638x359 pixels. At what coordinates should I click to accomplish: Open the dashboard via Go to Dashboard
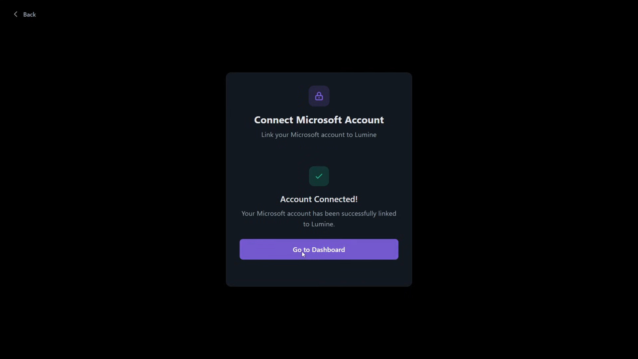319,249
